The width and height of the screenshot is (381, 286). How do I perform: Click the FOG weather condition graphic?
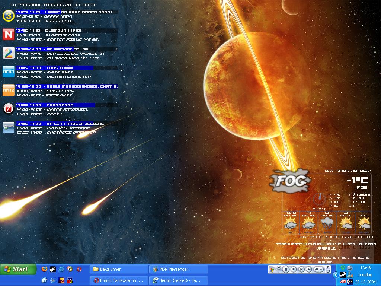point(290,181)
